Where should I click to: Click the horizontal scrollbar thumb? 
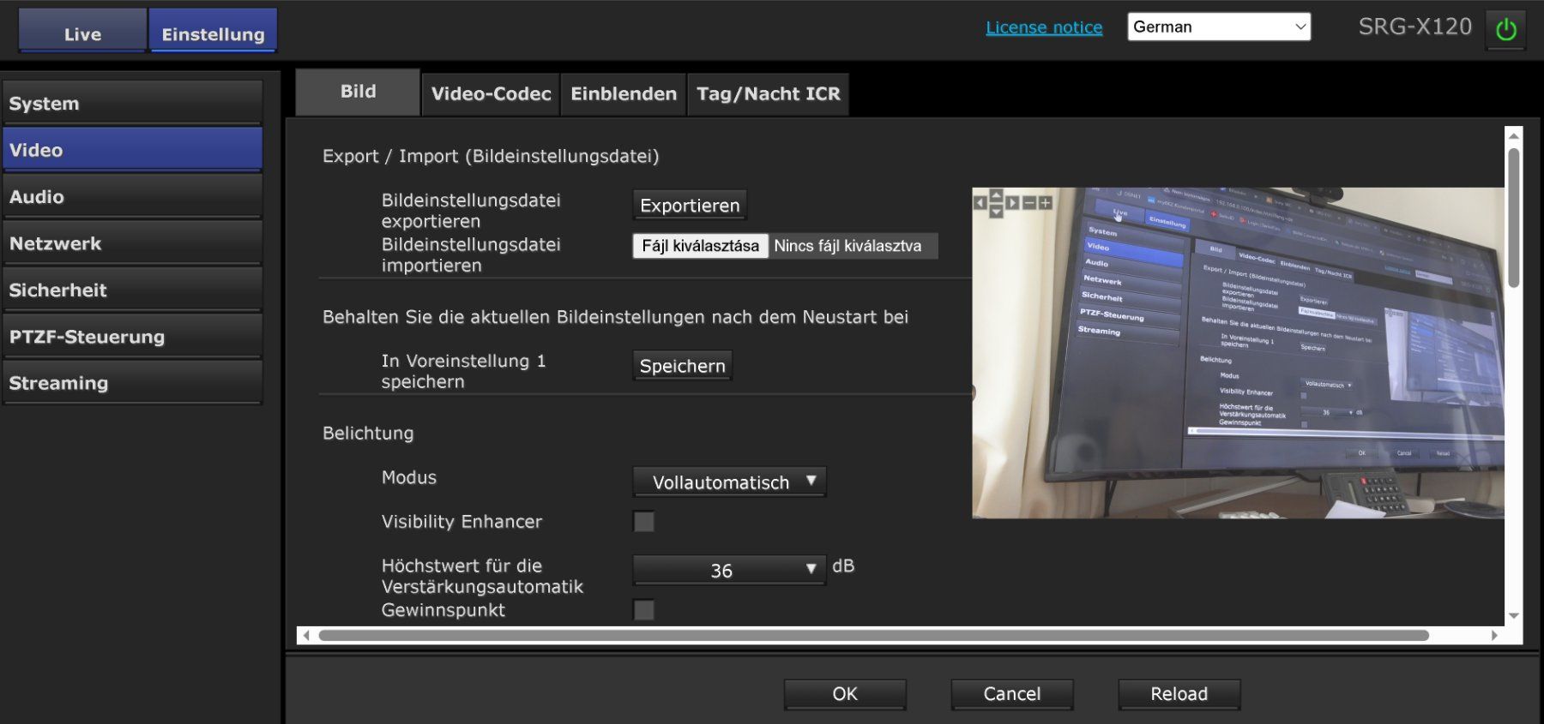pyautogui.click(x=873, y=635)
